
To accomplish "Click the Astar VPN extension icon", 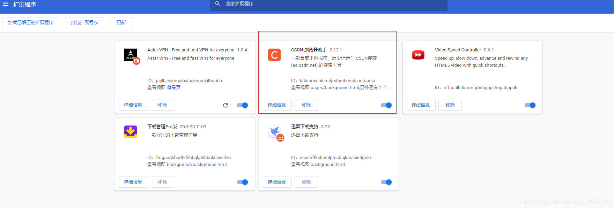I will click(131, 55).
